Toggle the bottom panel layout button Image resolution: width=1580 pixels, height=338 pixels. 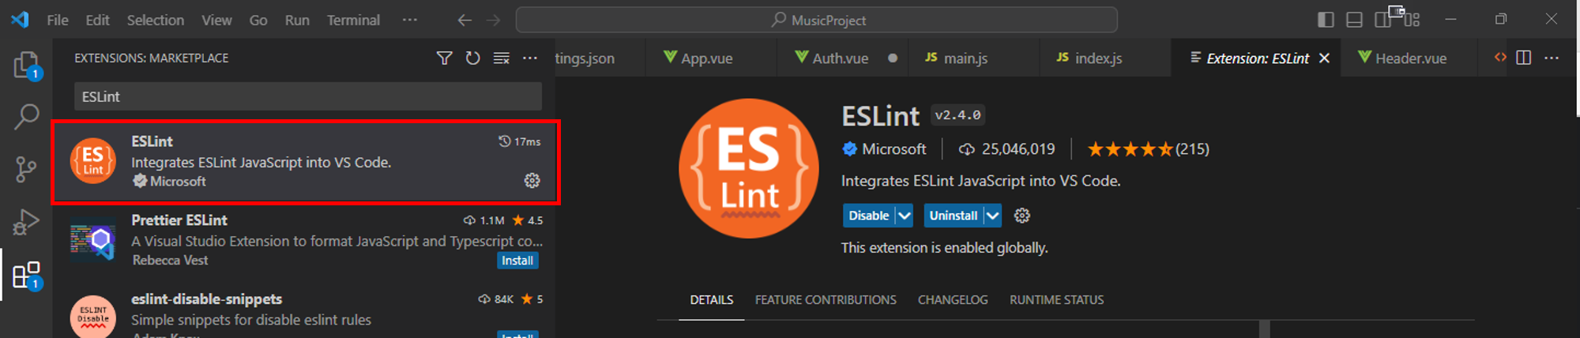coord(1354,20)
